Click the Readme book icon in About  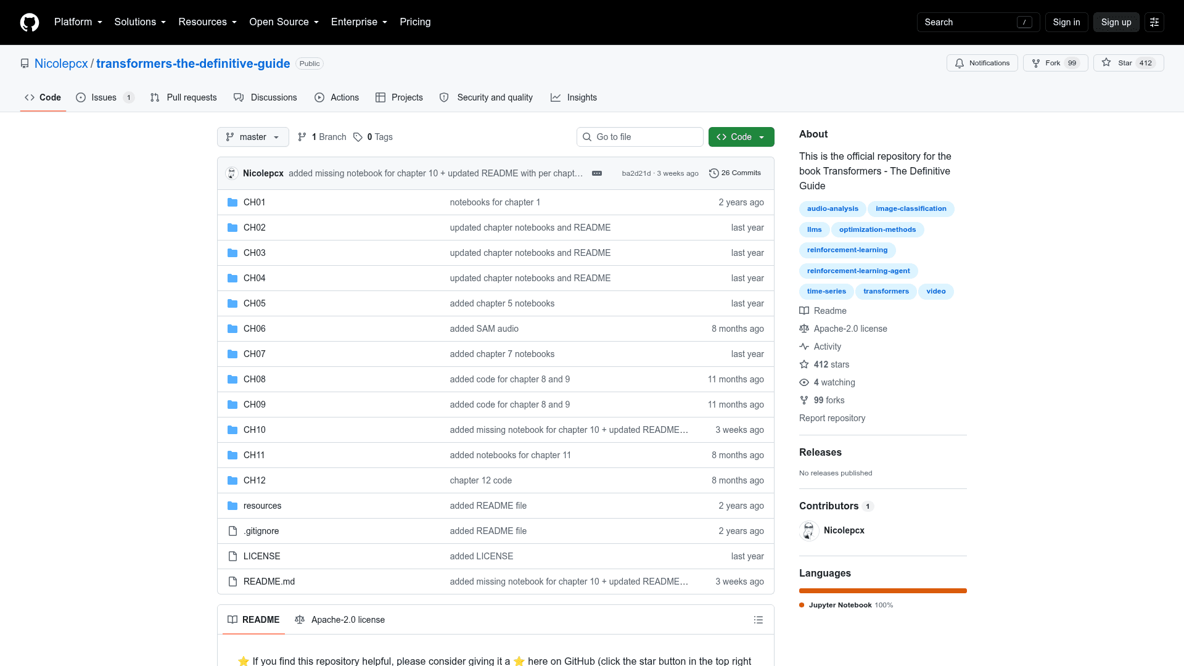point(804,311)
